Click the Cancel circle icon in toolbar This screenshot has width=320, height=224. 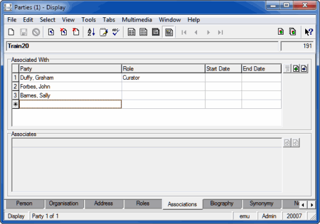point(36,32)
